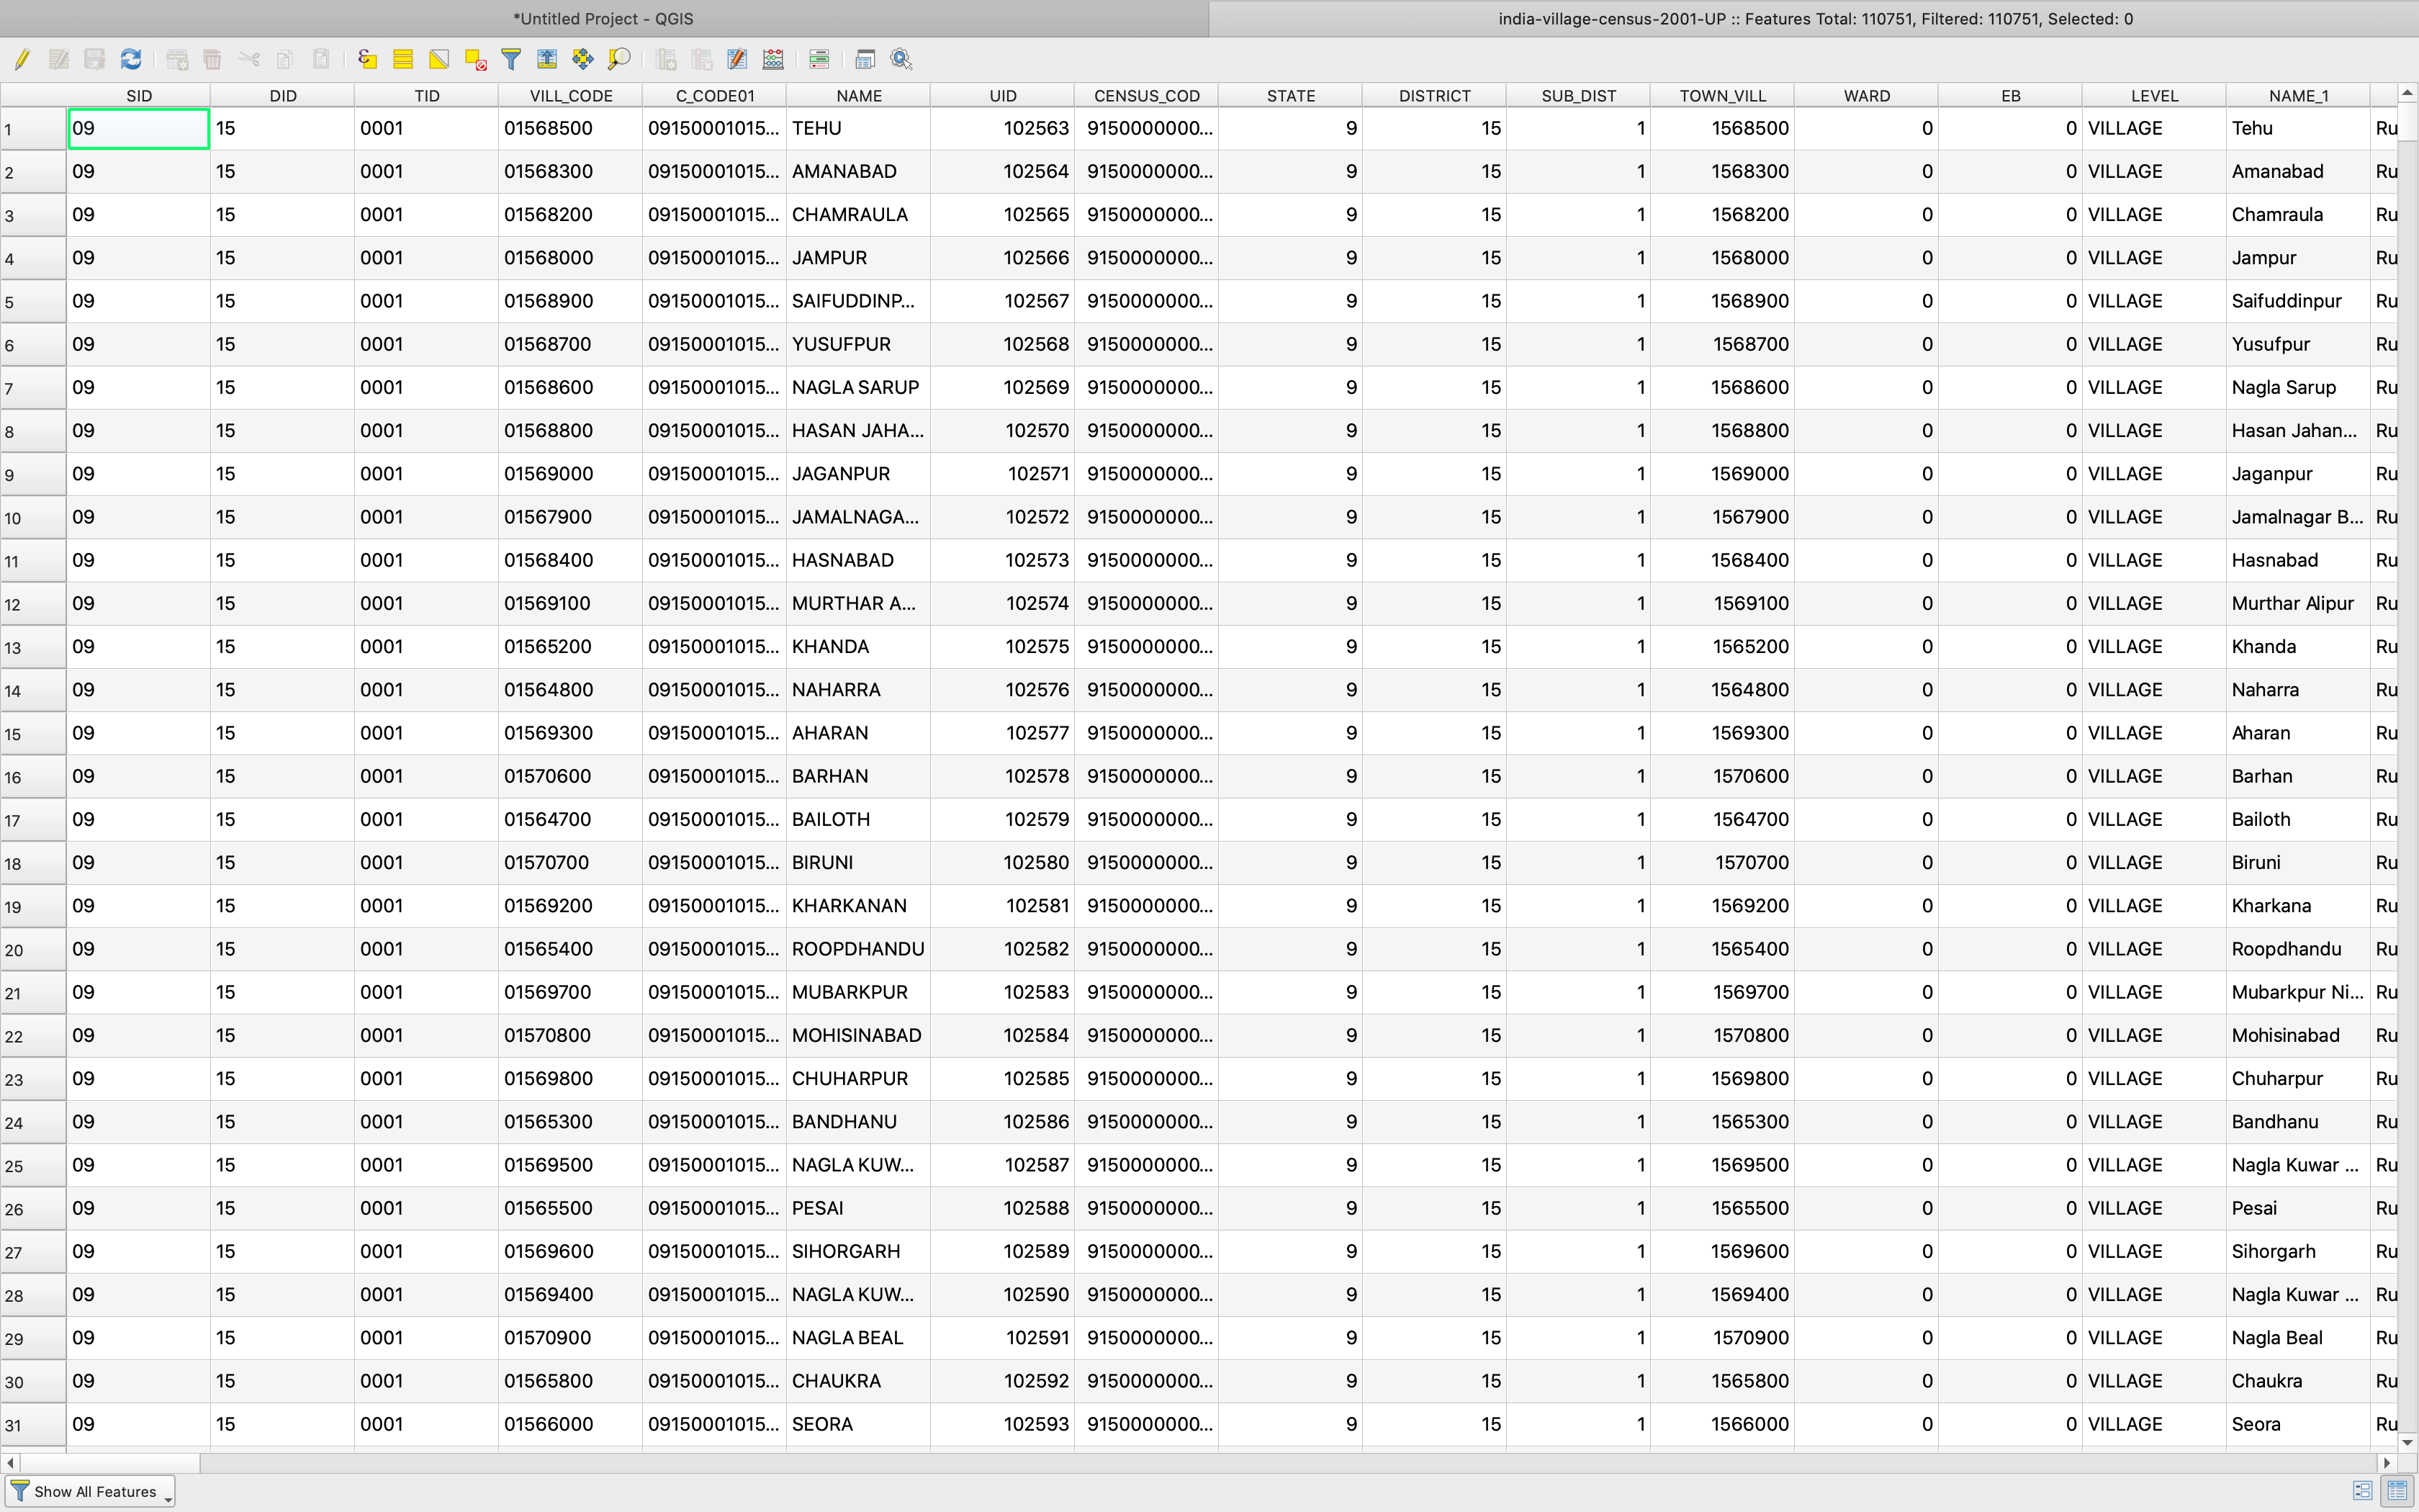This screenshot has width=2419, height=1512.
Task: Click the Invert selection icon
Action: [439, 59]
